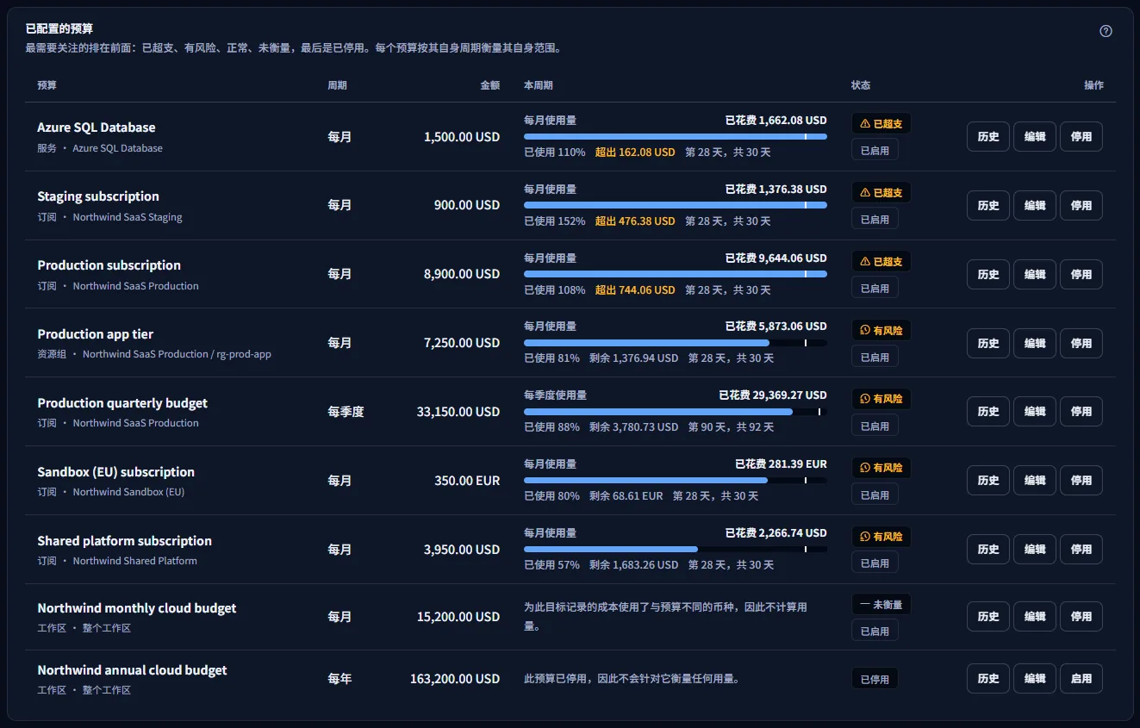Edit the Northwind annual cloud budget
1140x728 pixels.
coord(1035,679)
